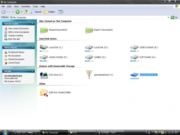Image resolution: width=180 pixels, height=135 pixels.
Task: Switch to KIS taskbar button
Action: 82,132
